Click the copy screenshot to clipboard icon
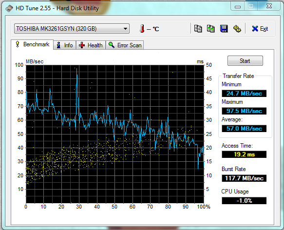 pos(210,29)
